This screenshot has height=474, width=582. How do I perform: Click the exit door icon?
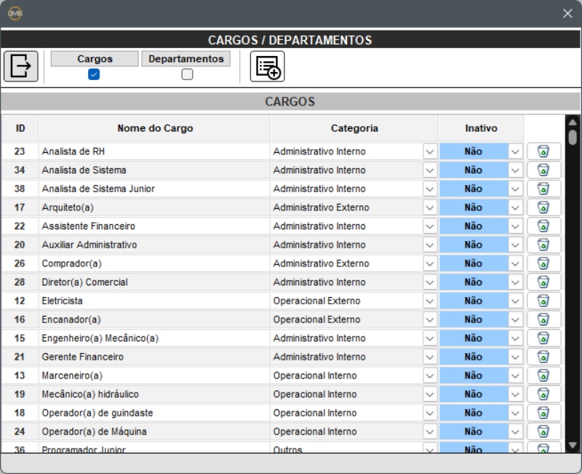21,66
